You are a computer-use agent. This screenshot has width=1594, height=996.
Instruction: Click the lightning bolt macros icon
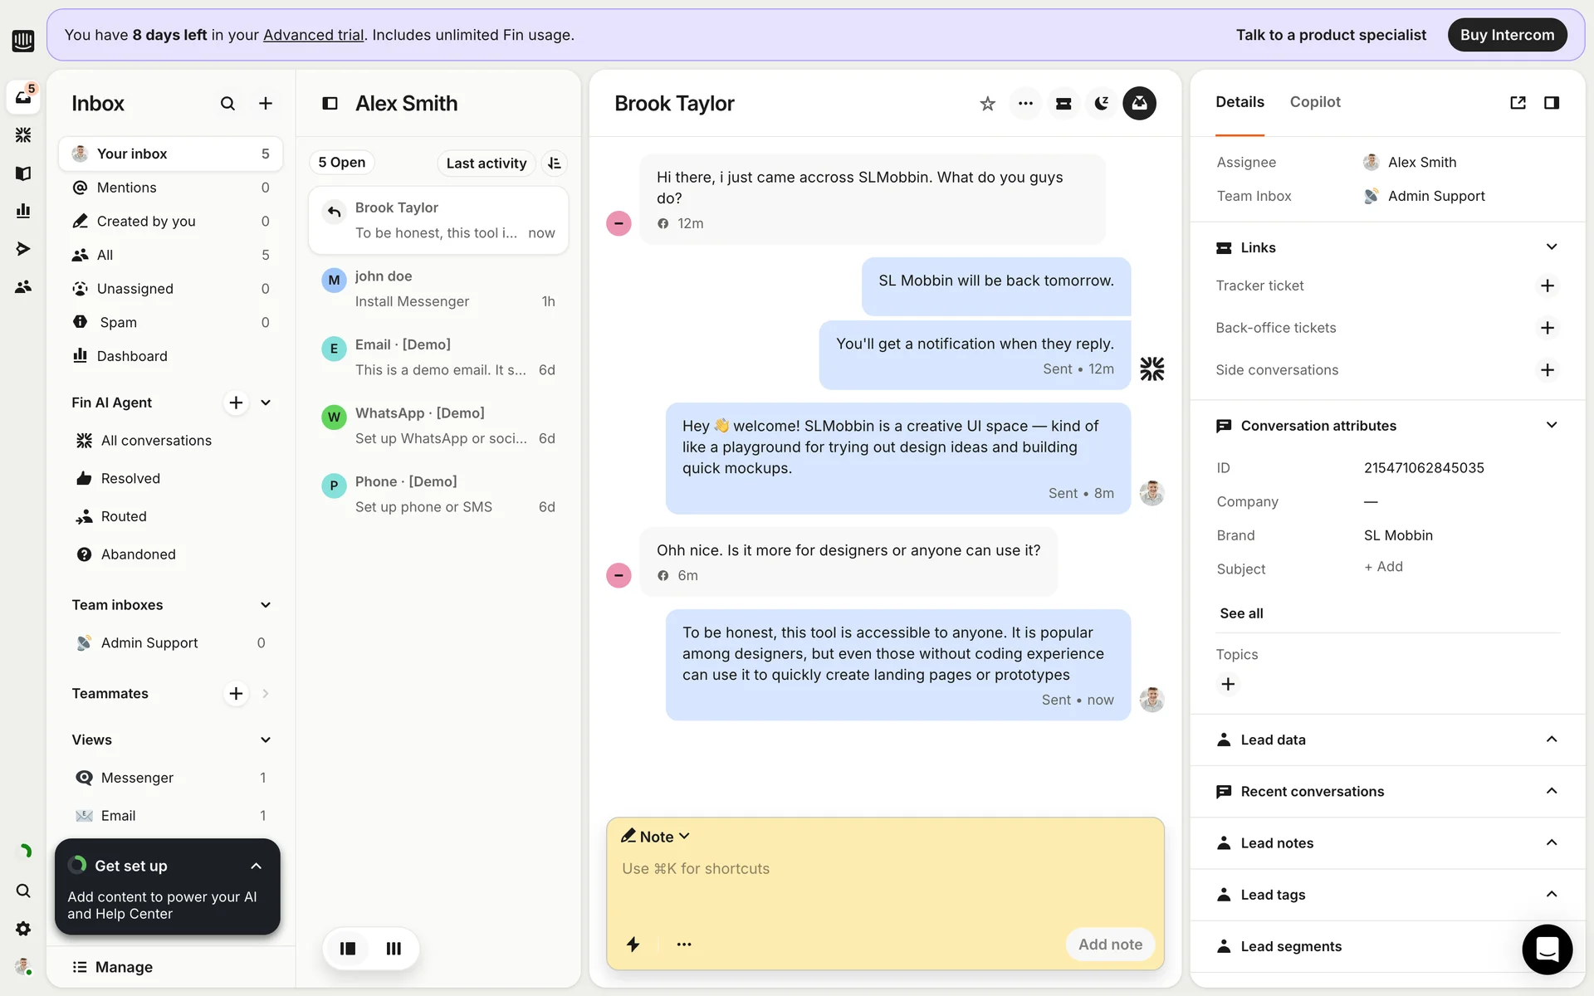pyautogui.click(x=633, y=944)
